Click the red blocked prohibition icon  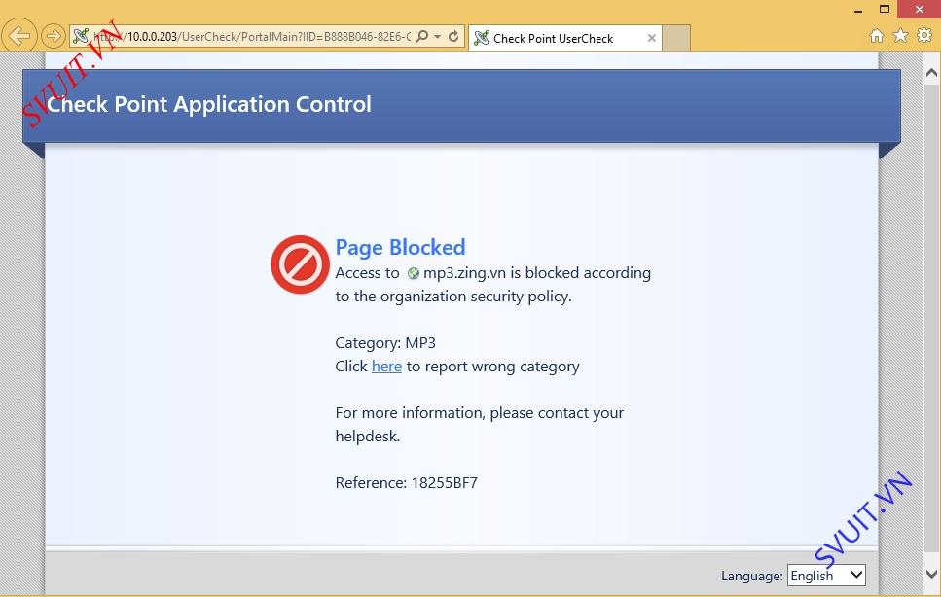300,264
